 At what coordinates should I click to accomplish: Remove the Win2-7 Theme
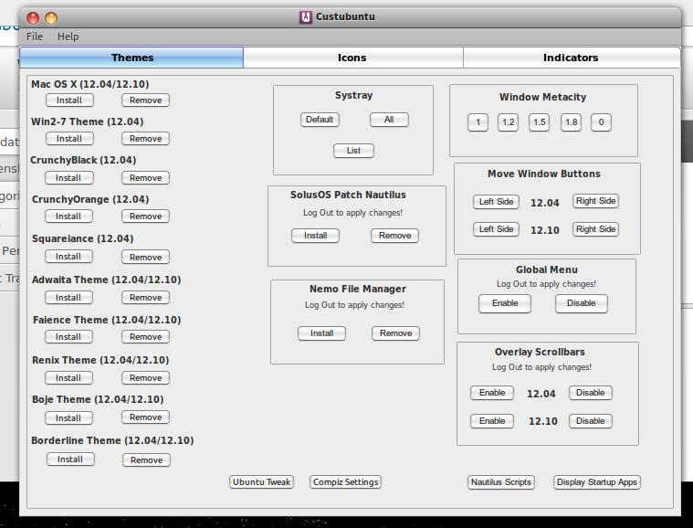pos(145,139)
